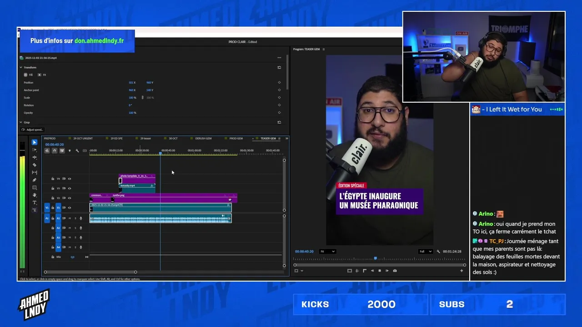
Task: Export frame with camera icon
Action: tap(395, 271)
